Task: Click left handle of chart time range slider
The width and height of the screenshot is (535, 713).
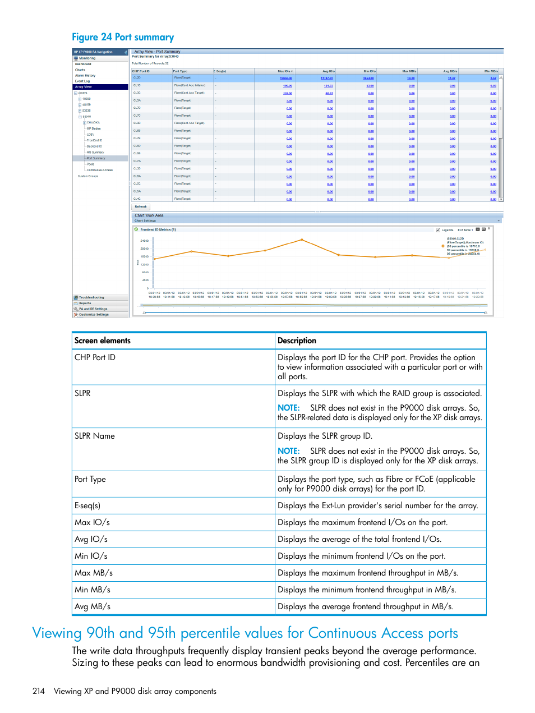Action: 144,312
